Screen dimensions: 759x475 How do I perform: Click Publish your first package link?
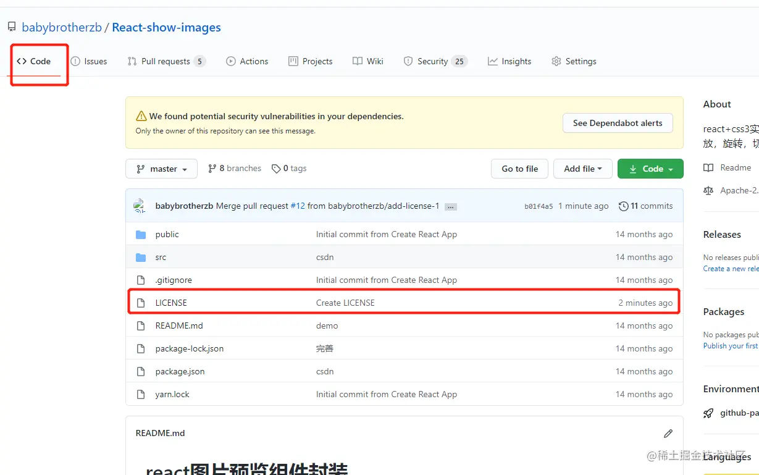[x=731, y=345]
